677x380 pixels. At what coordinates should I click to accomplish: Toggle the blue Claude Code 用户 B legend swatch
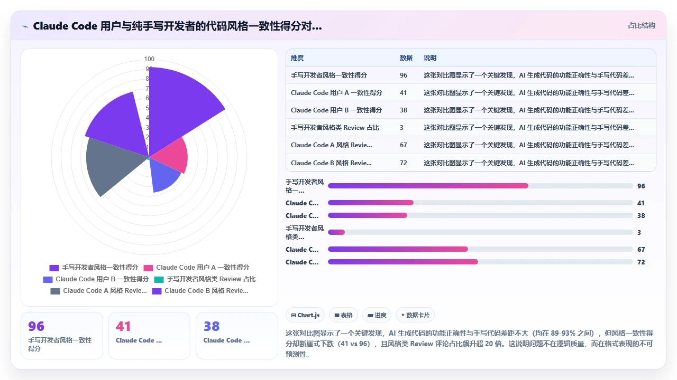48,279
